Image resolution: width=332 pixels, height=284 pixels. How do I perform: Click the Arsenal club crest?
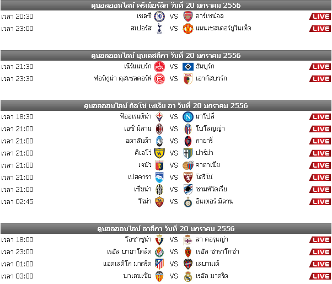click(x=188, y=17)
